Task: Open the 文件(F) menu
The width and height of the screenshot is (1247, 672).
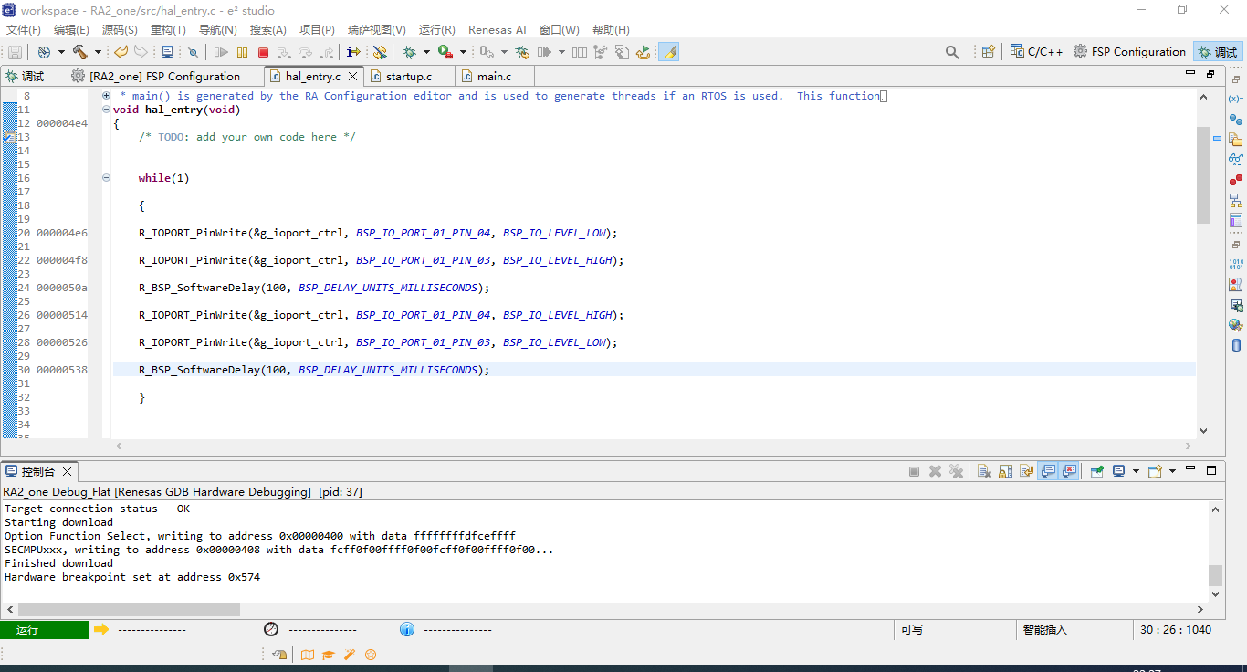Action: coord(23,29)
